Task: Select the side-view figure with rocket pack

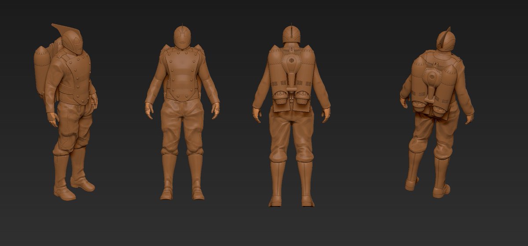Action: tap(66, 112)
